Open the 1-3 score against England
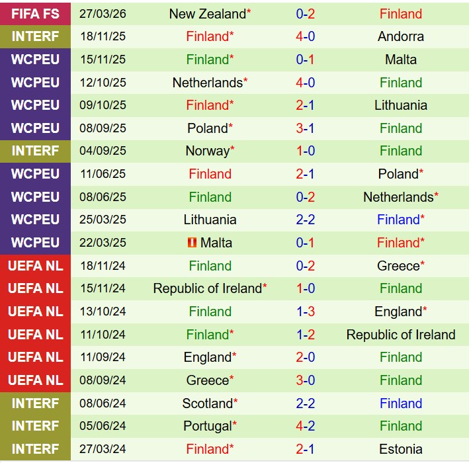The image size is (469, 463). tap(305, 312)
